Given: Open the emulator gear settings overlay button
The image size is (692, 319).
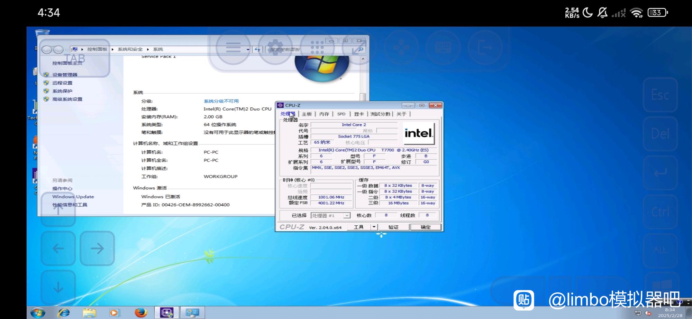Looking at the screenshot, I should (275, 47).
